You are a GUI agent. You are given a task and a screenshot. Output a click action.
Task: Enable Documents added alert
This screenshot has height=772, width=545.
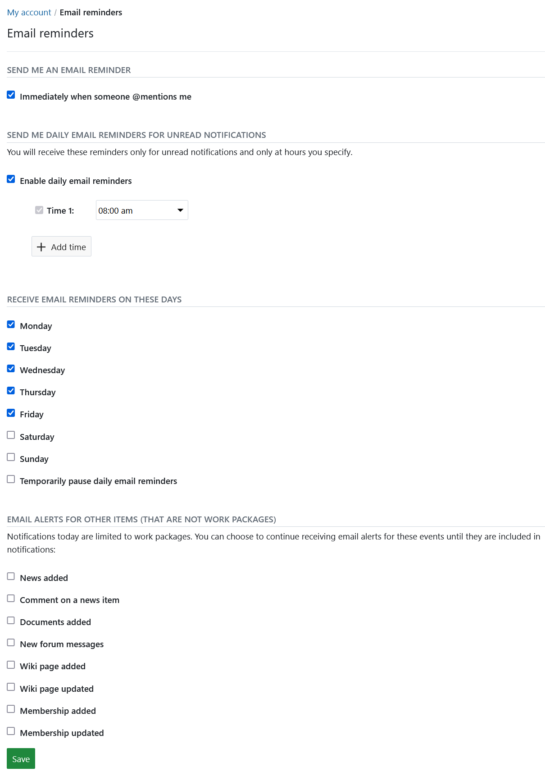pyautogui.click(x=11, y=621)
